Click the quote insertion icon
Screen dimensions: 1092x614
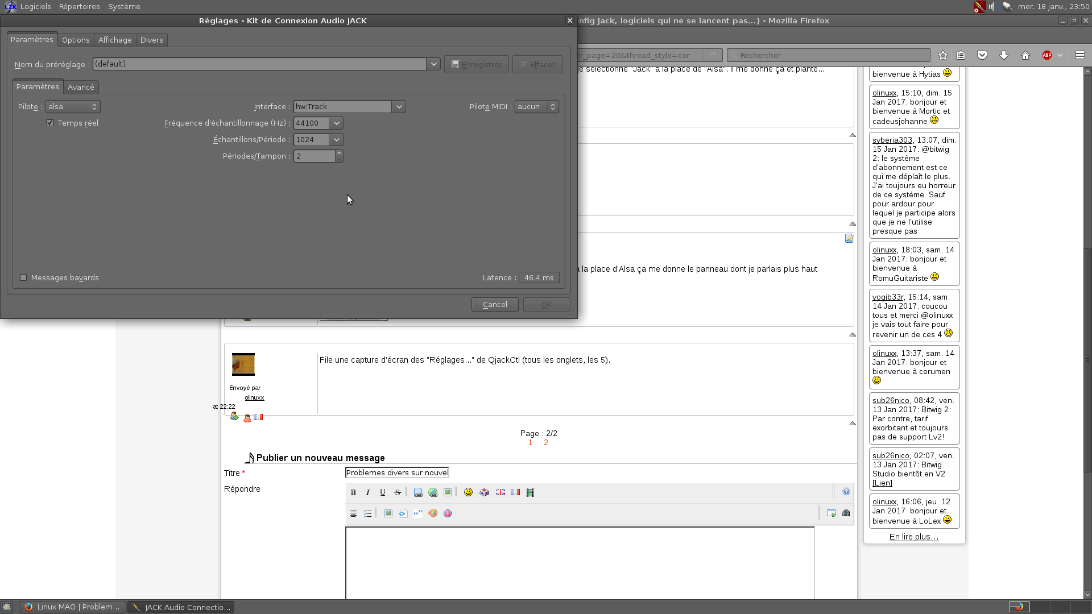(x=418, y=513)
